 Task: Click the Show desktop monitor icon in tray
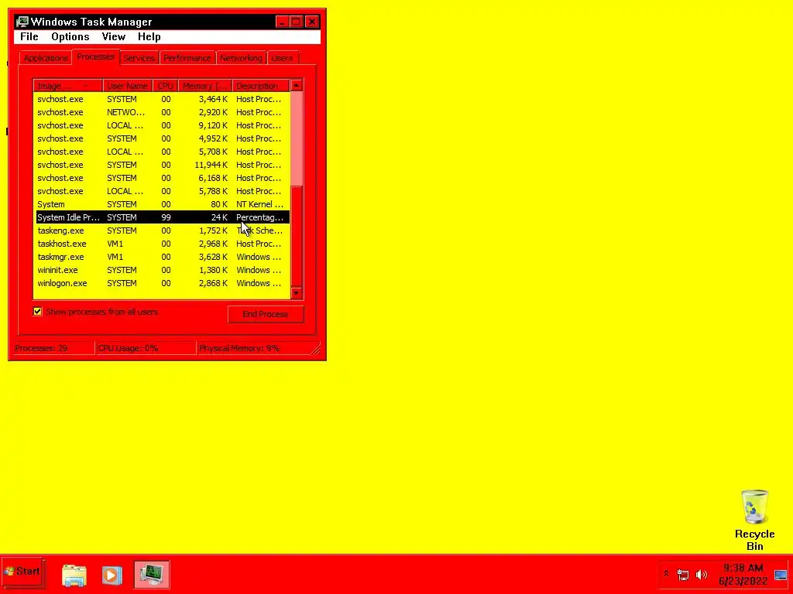point(781,575)
